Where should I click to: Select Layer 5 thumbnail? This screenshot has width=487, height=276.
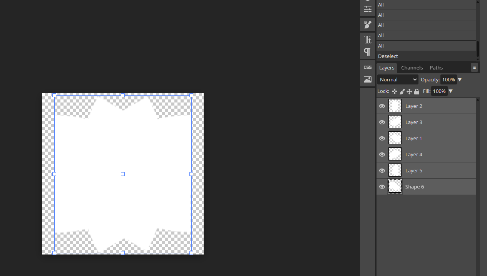click(395, 170)
